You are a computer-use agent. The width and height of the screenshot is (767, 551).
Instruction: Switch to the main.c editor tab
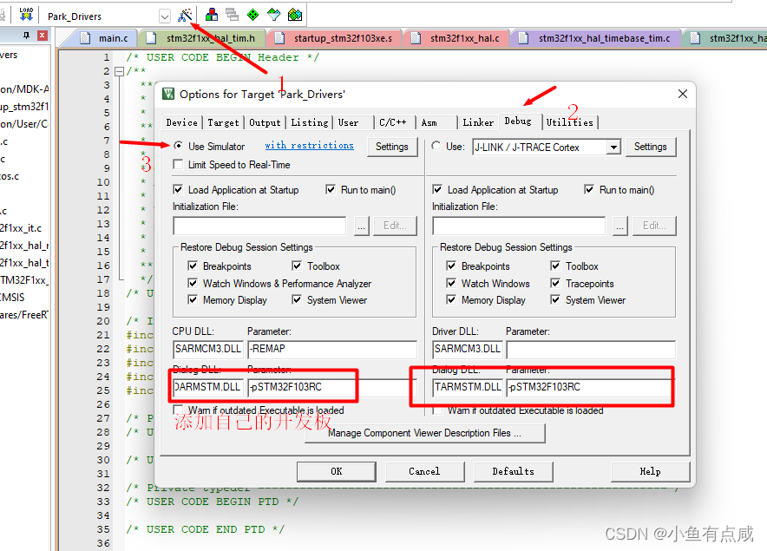107,38
